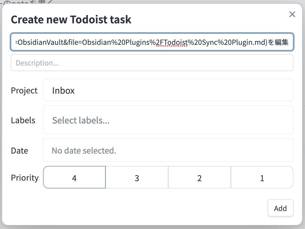Open the Project selector showing Inbox
305x229 pixels.
click(168, 90)
